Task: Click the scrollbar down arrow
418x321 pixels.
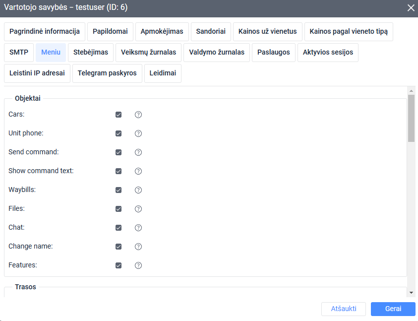Action: (411, 293)
